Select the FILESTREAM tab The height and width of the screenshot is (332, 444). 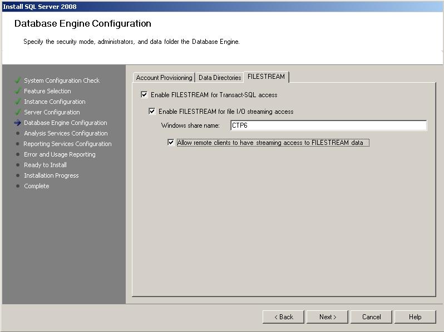coord(266,77)
